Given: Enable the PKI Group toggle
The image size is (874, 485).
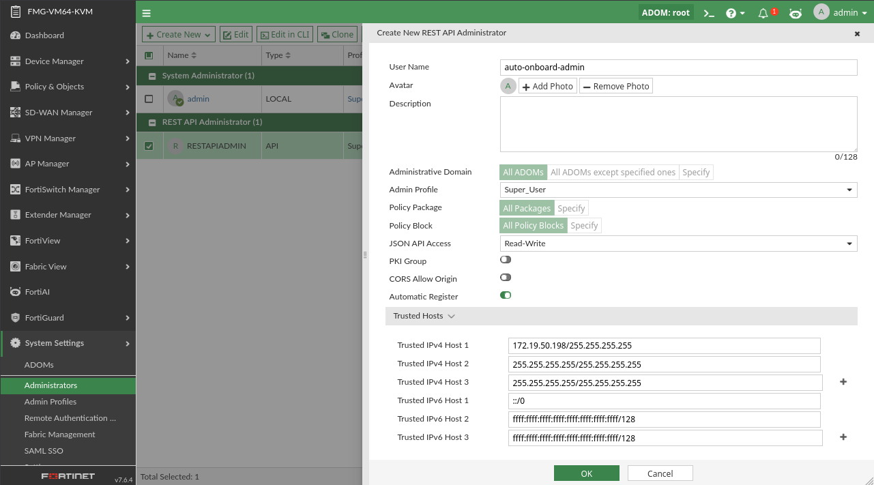Looking at the screenshot, I should pos(506,260).
